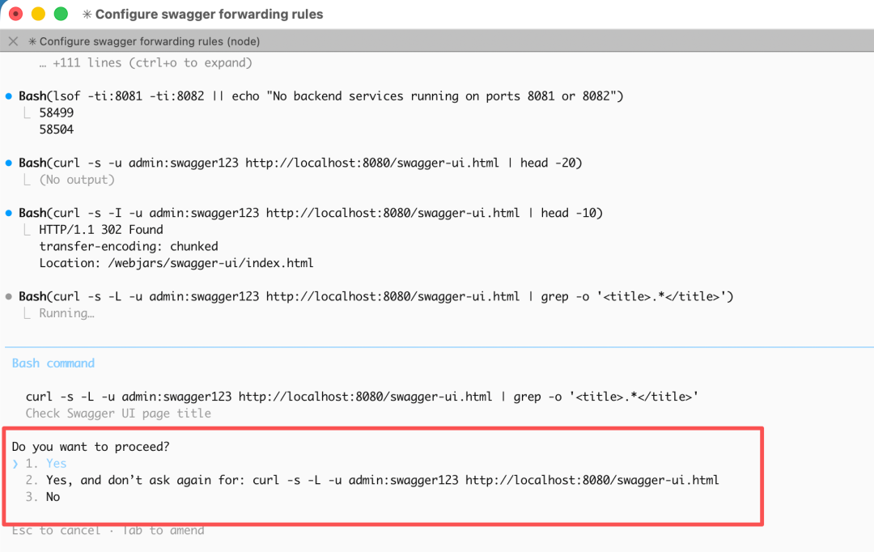Close the Configure swagger forwarding rules tab
Screen dimensions: 874x552
[14, 41]
